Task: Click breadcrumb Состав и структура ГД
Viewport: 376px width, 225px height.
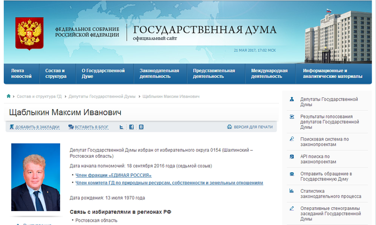Action: tap(39, 96)
